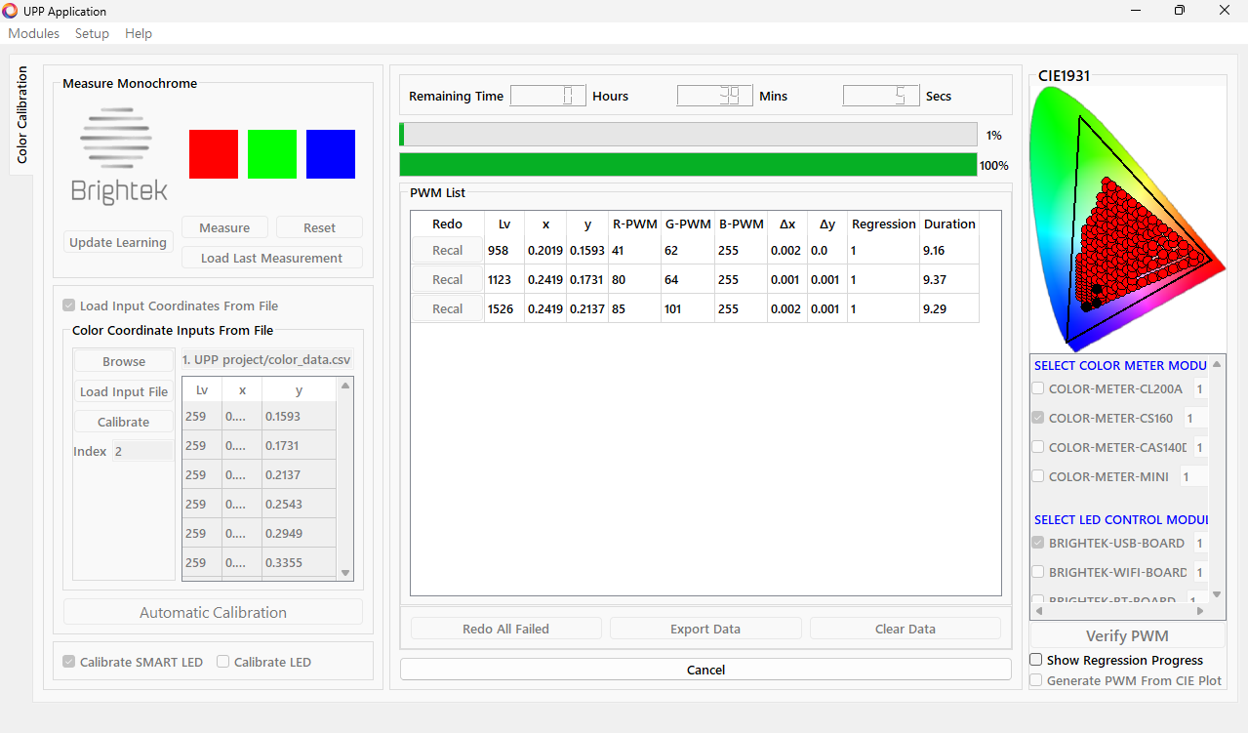Check the COLOR-METER-CL200A module option

(1038, 389)
